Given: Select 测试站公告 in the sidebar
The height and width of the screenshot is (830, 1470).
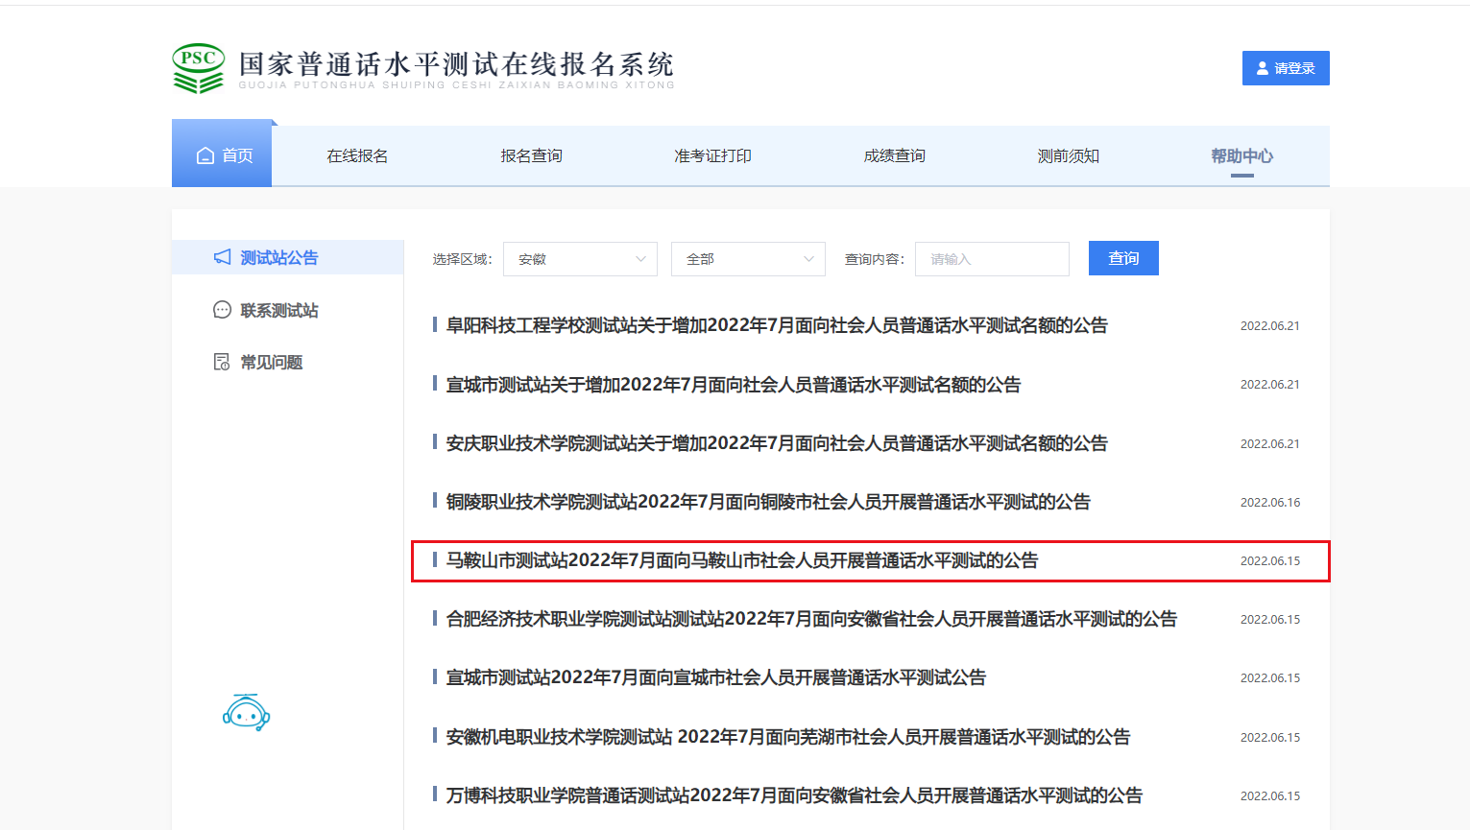Looking at the screenshot, I should [x=287, y=257].
